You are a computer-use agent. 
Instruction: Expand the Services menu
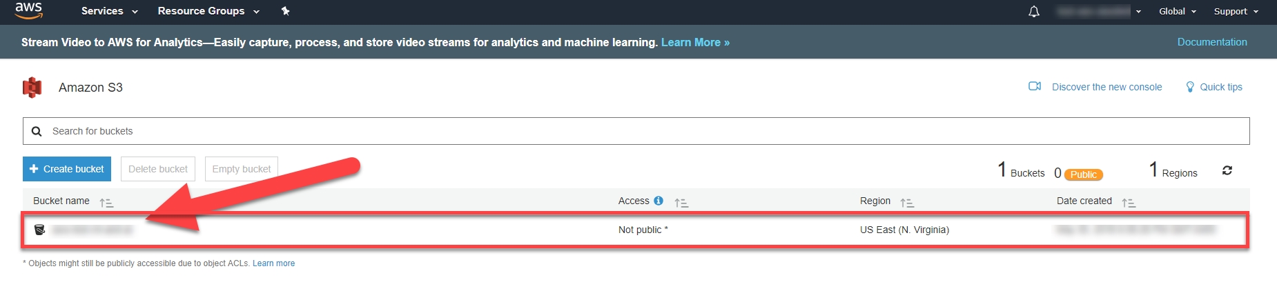pos(109,11)
